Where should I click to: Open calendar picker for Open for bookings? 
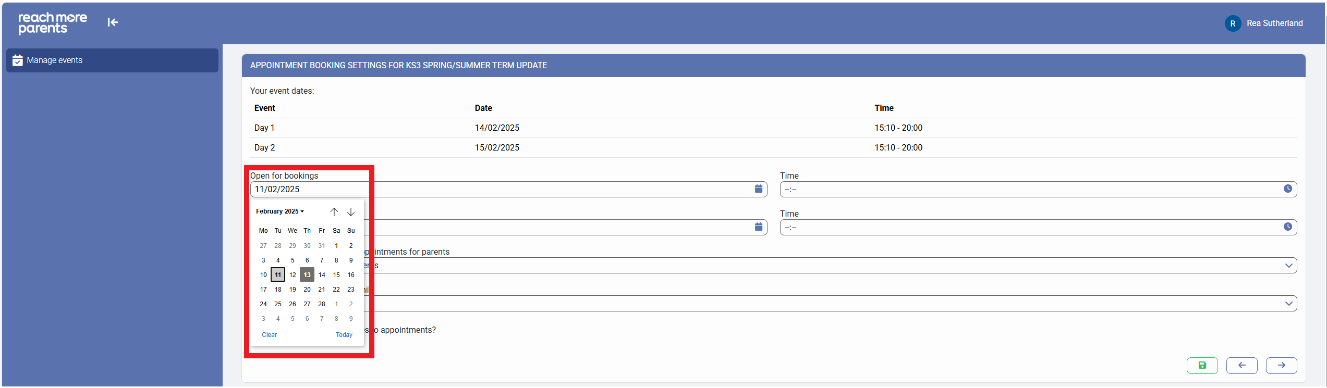coord(758,189)
